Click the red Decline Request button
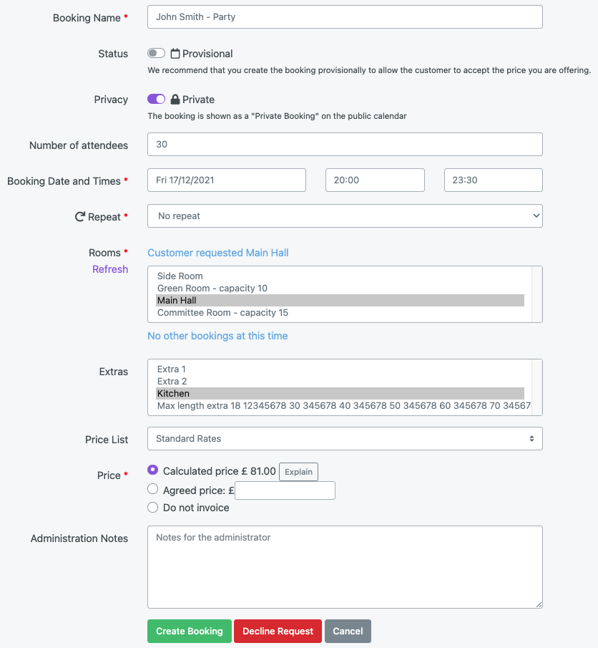Image resolution: width=598 pixels, height=648 pixels. click(x=278, y=631)
